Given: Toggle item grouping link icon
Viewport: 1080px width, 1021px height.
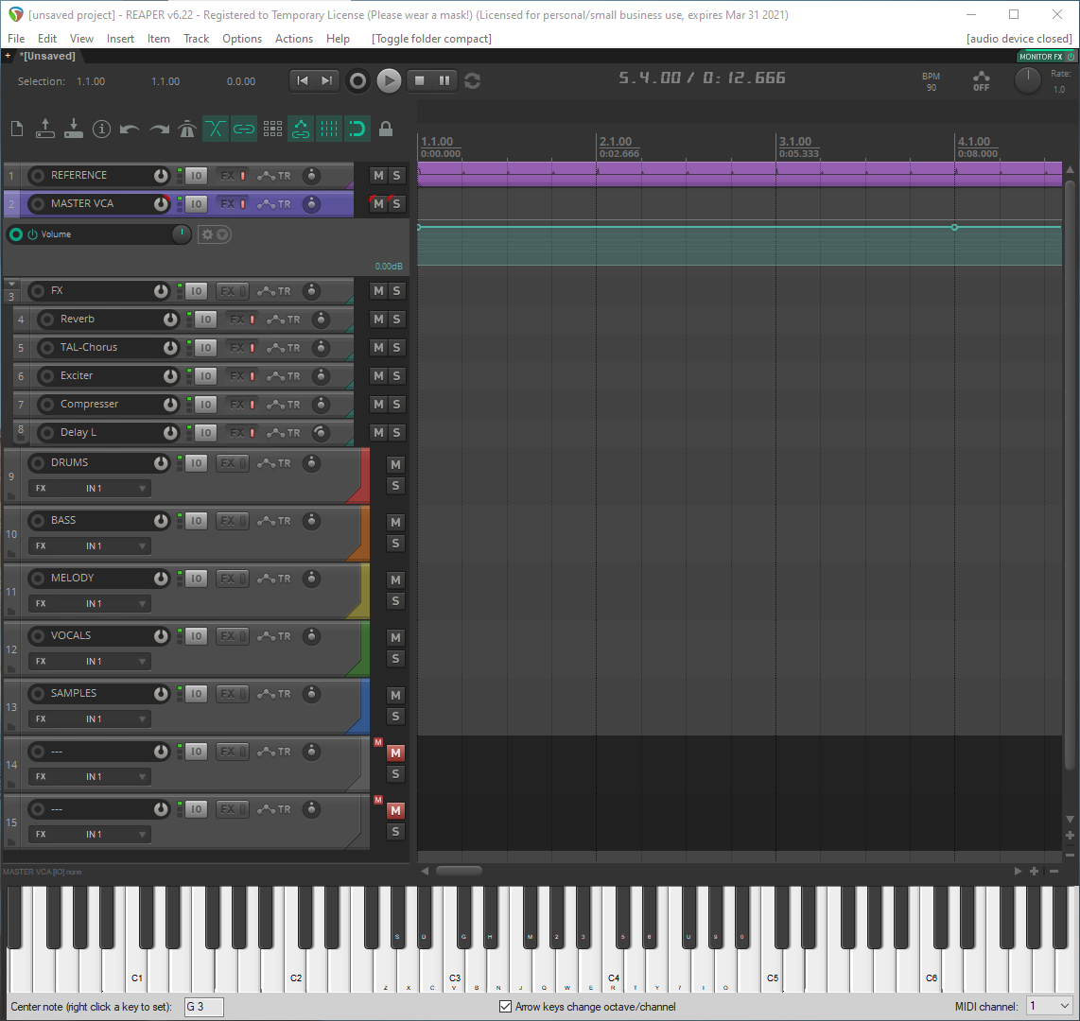Looking at the screenshot, I should pos(244,129).
